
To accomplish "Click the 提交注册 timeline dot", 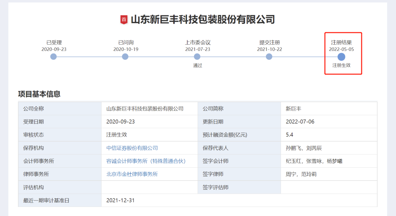I will [269, 56].
